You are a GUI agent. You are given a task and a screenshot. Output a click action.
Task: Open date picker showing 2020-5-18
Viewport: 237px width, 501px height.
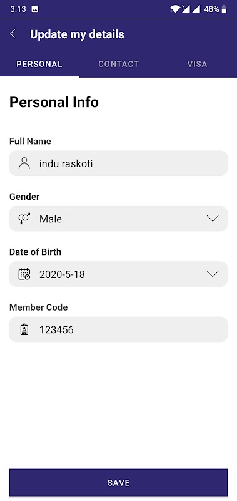118,274
